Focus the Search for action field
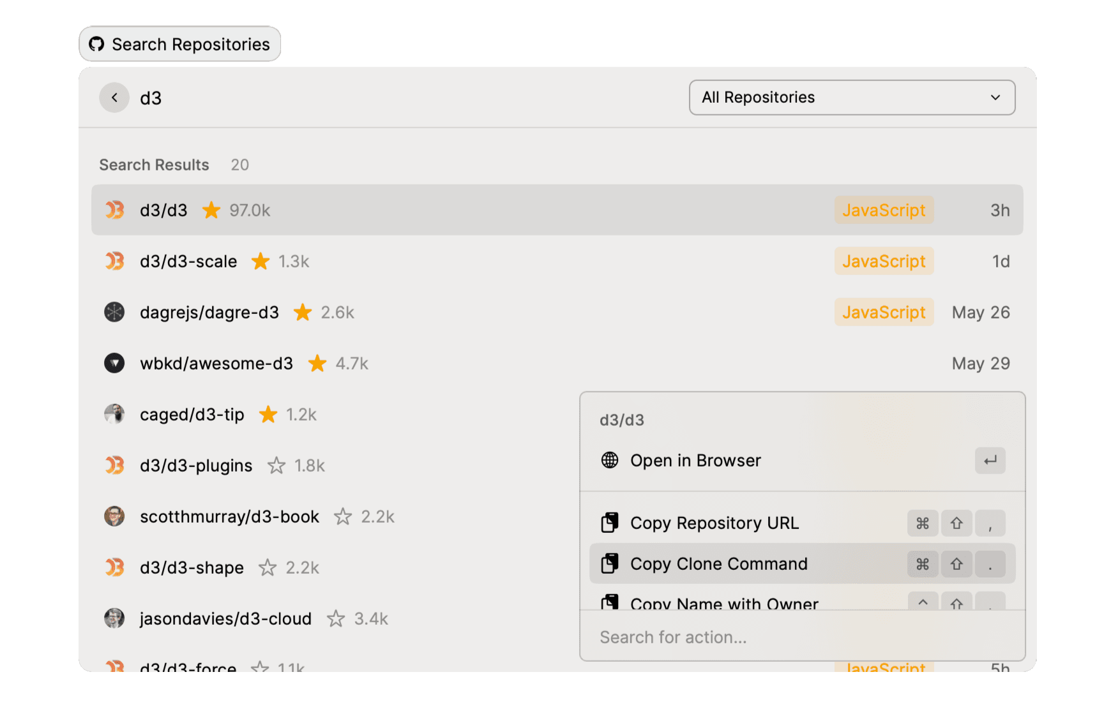1111x716 pixels. coord(802,637)
